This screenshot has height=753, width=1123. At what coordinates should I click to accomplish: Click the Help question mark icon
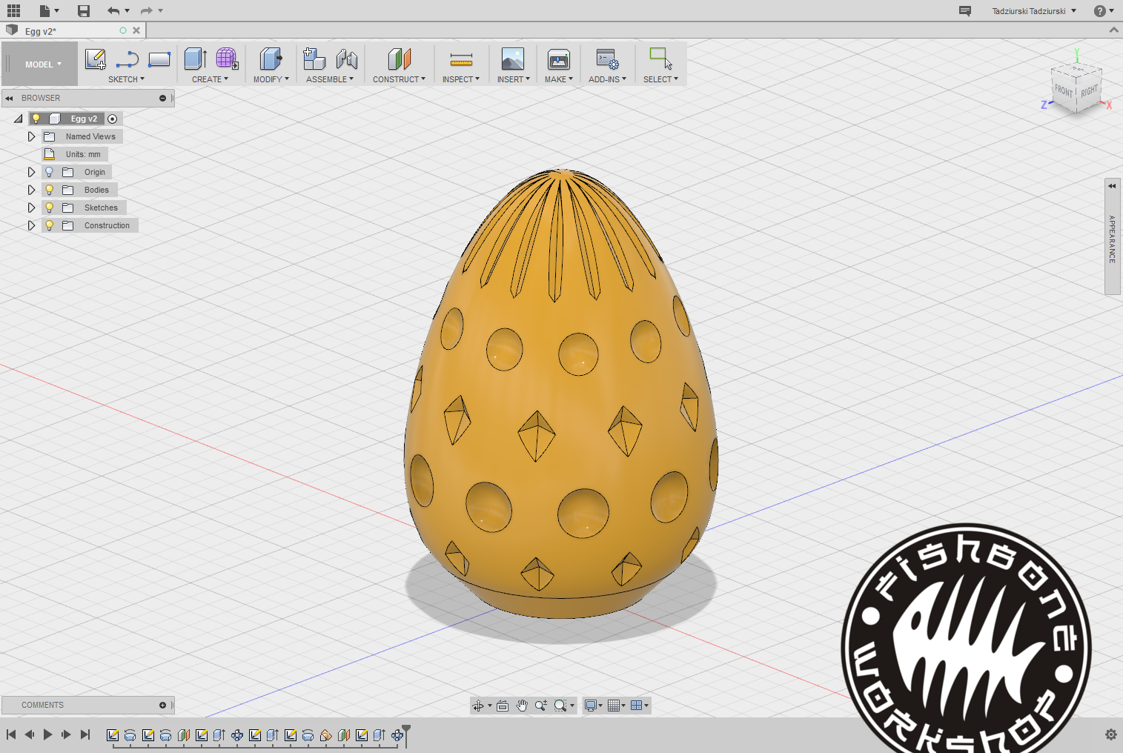[1100, 11]
